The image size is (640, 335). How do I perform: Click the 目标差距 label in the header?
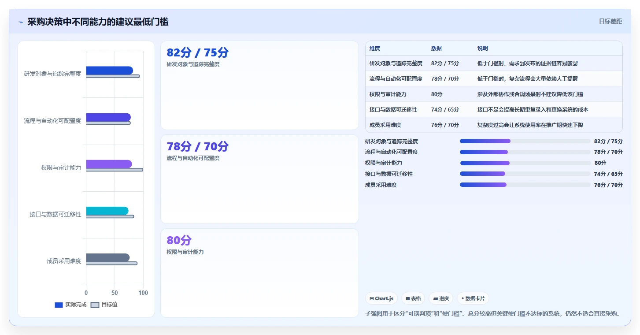pos(610,21)
